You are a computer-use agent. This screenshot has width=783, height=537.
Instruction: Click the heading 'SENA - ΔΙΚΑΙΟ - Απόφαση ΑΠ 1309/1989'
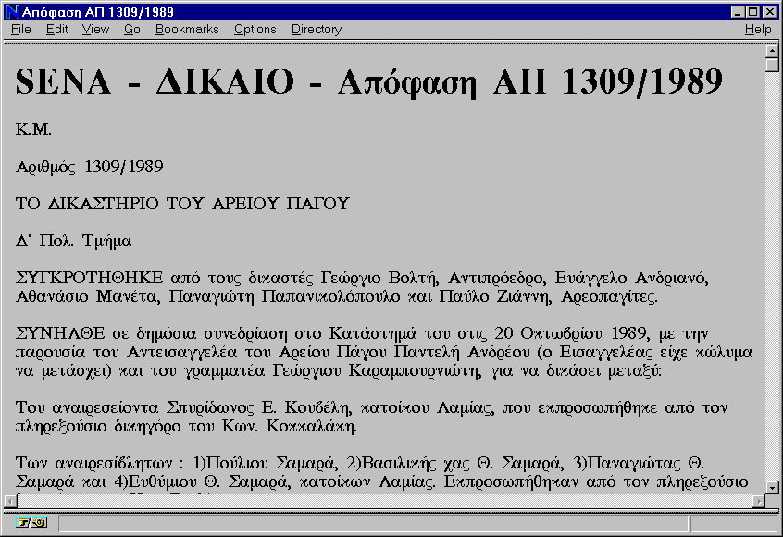click(x=369, y=82)
